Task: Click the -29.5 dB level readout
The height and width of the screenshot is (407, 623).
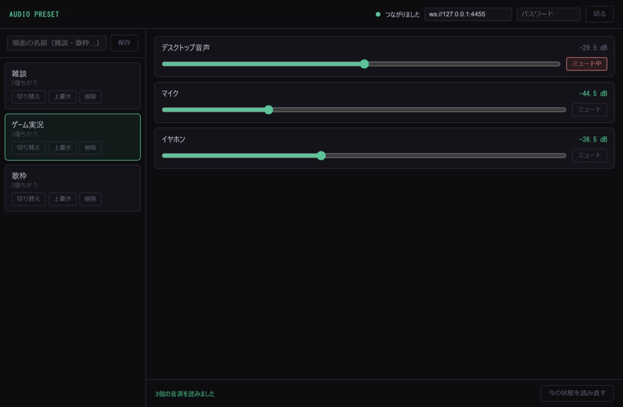Action: (593, 47)
